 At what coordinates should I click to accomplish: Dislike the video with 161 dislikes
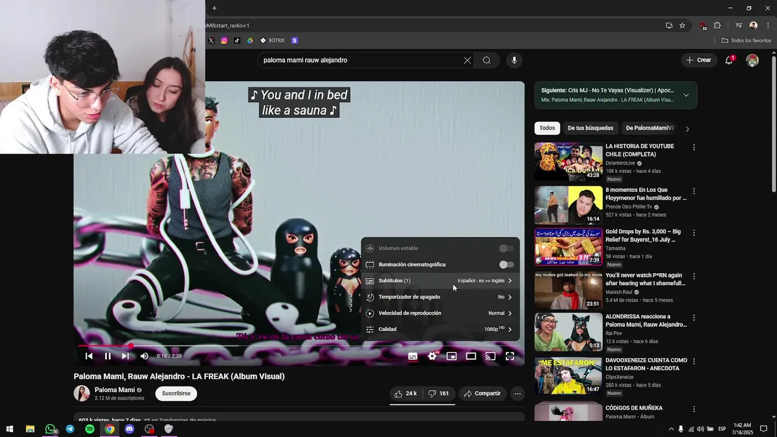pos(439,393)
